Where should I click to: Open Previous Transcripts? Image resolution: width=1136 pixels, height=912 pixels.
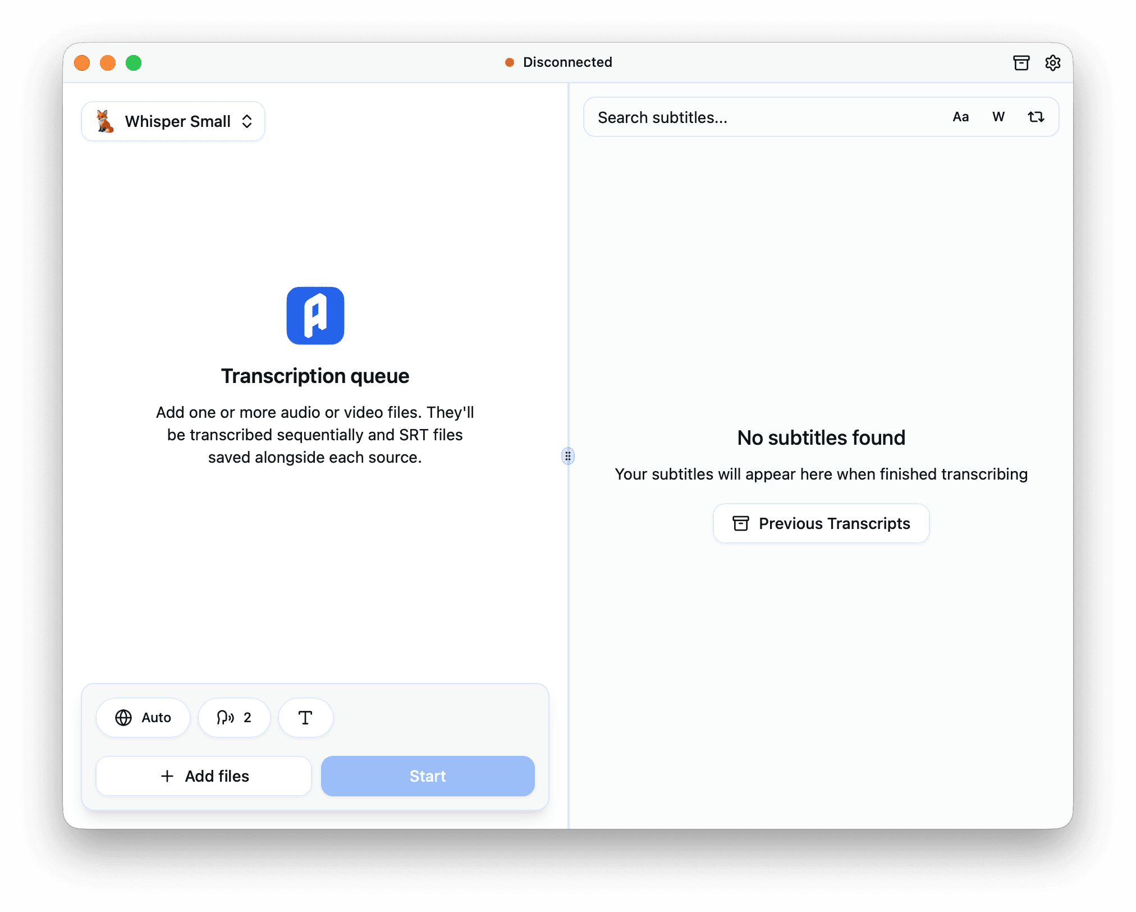click(821, 523)
